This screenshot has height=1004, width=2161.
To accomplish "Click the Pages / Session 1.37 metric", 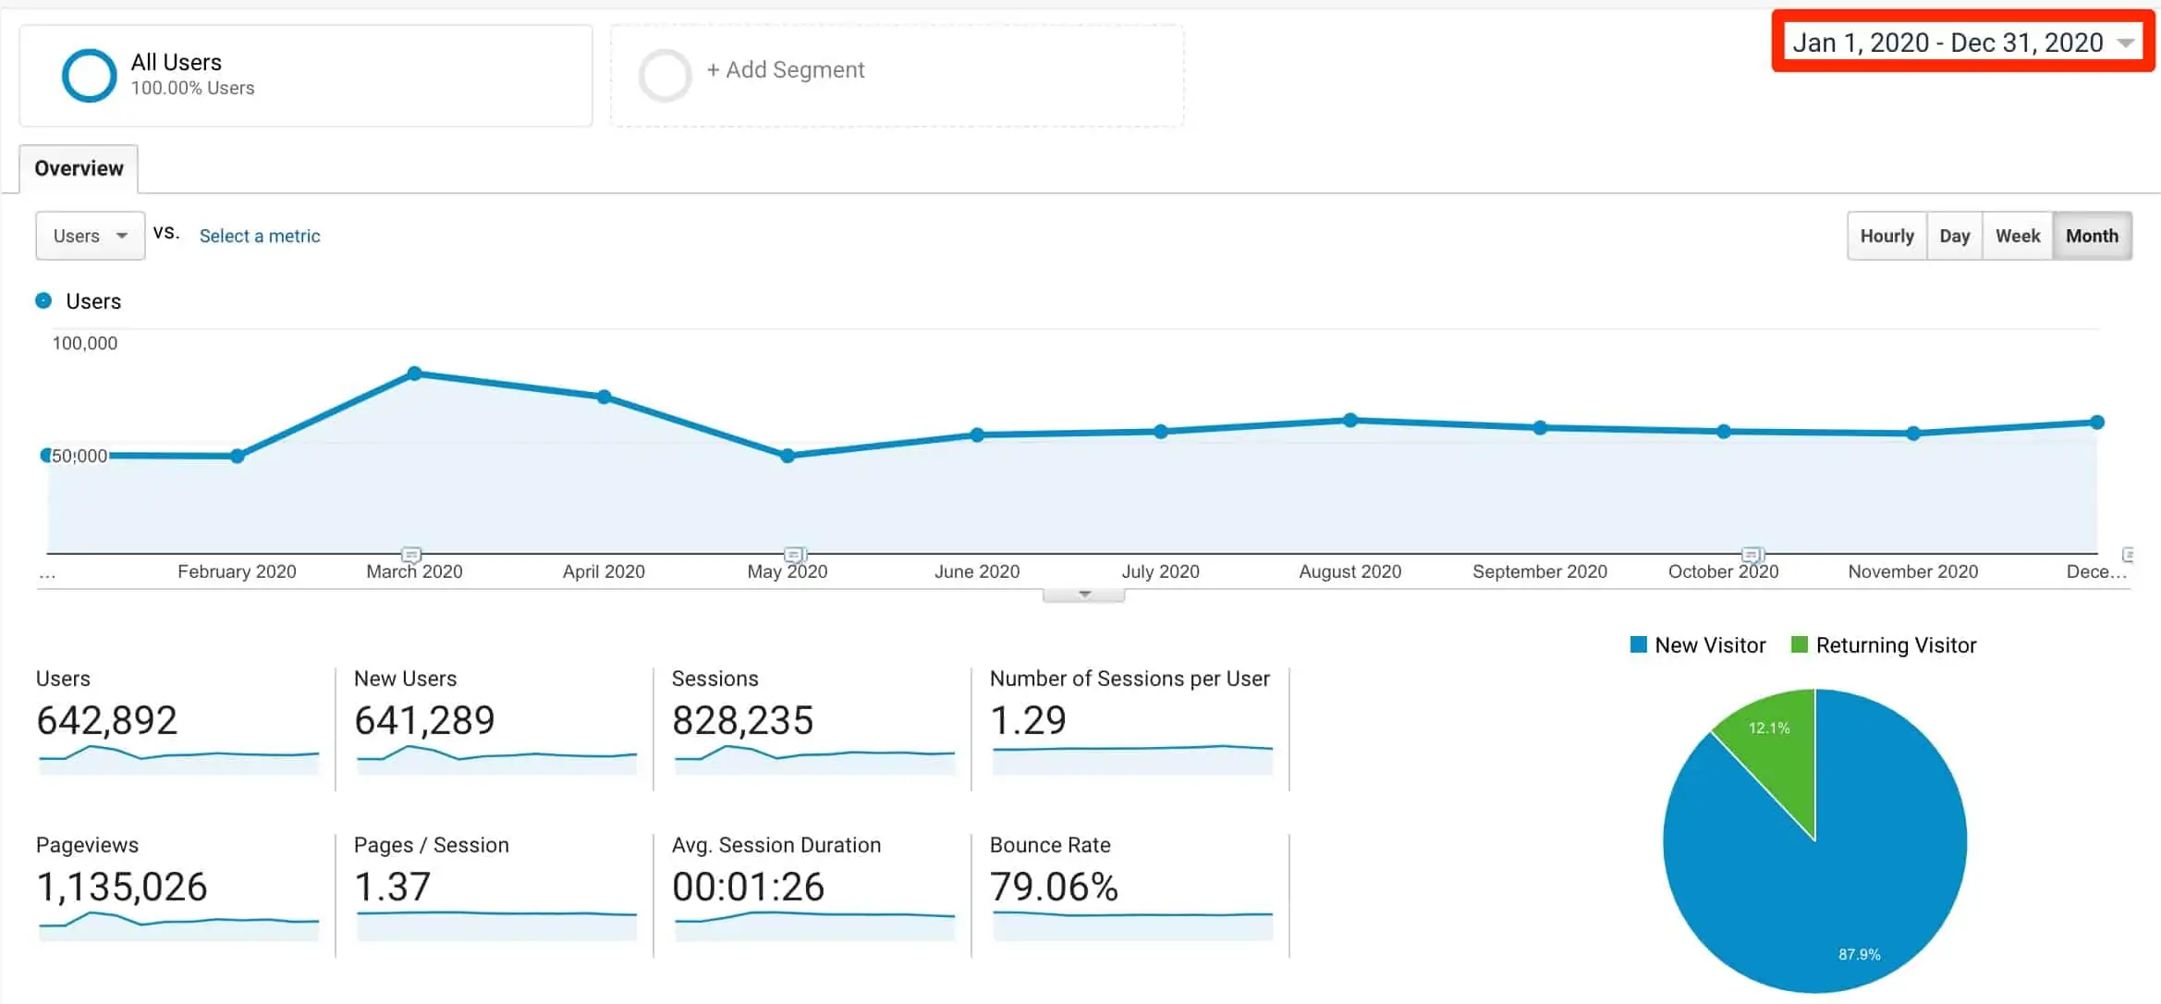I will click(392, 887).
